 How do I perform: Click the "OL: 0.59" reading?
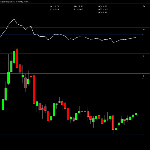[103, 13]
